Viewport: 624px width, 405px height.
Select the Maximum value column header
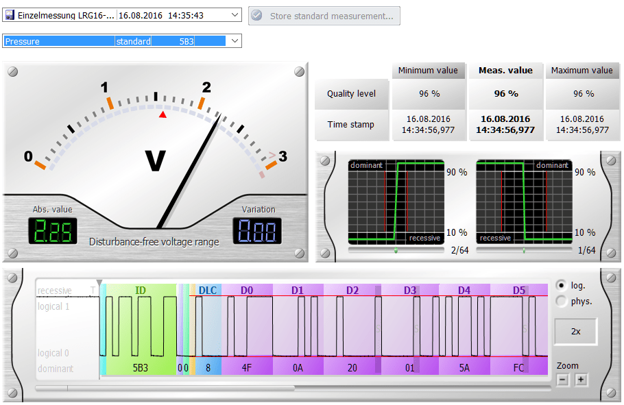tap(581, 70)
